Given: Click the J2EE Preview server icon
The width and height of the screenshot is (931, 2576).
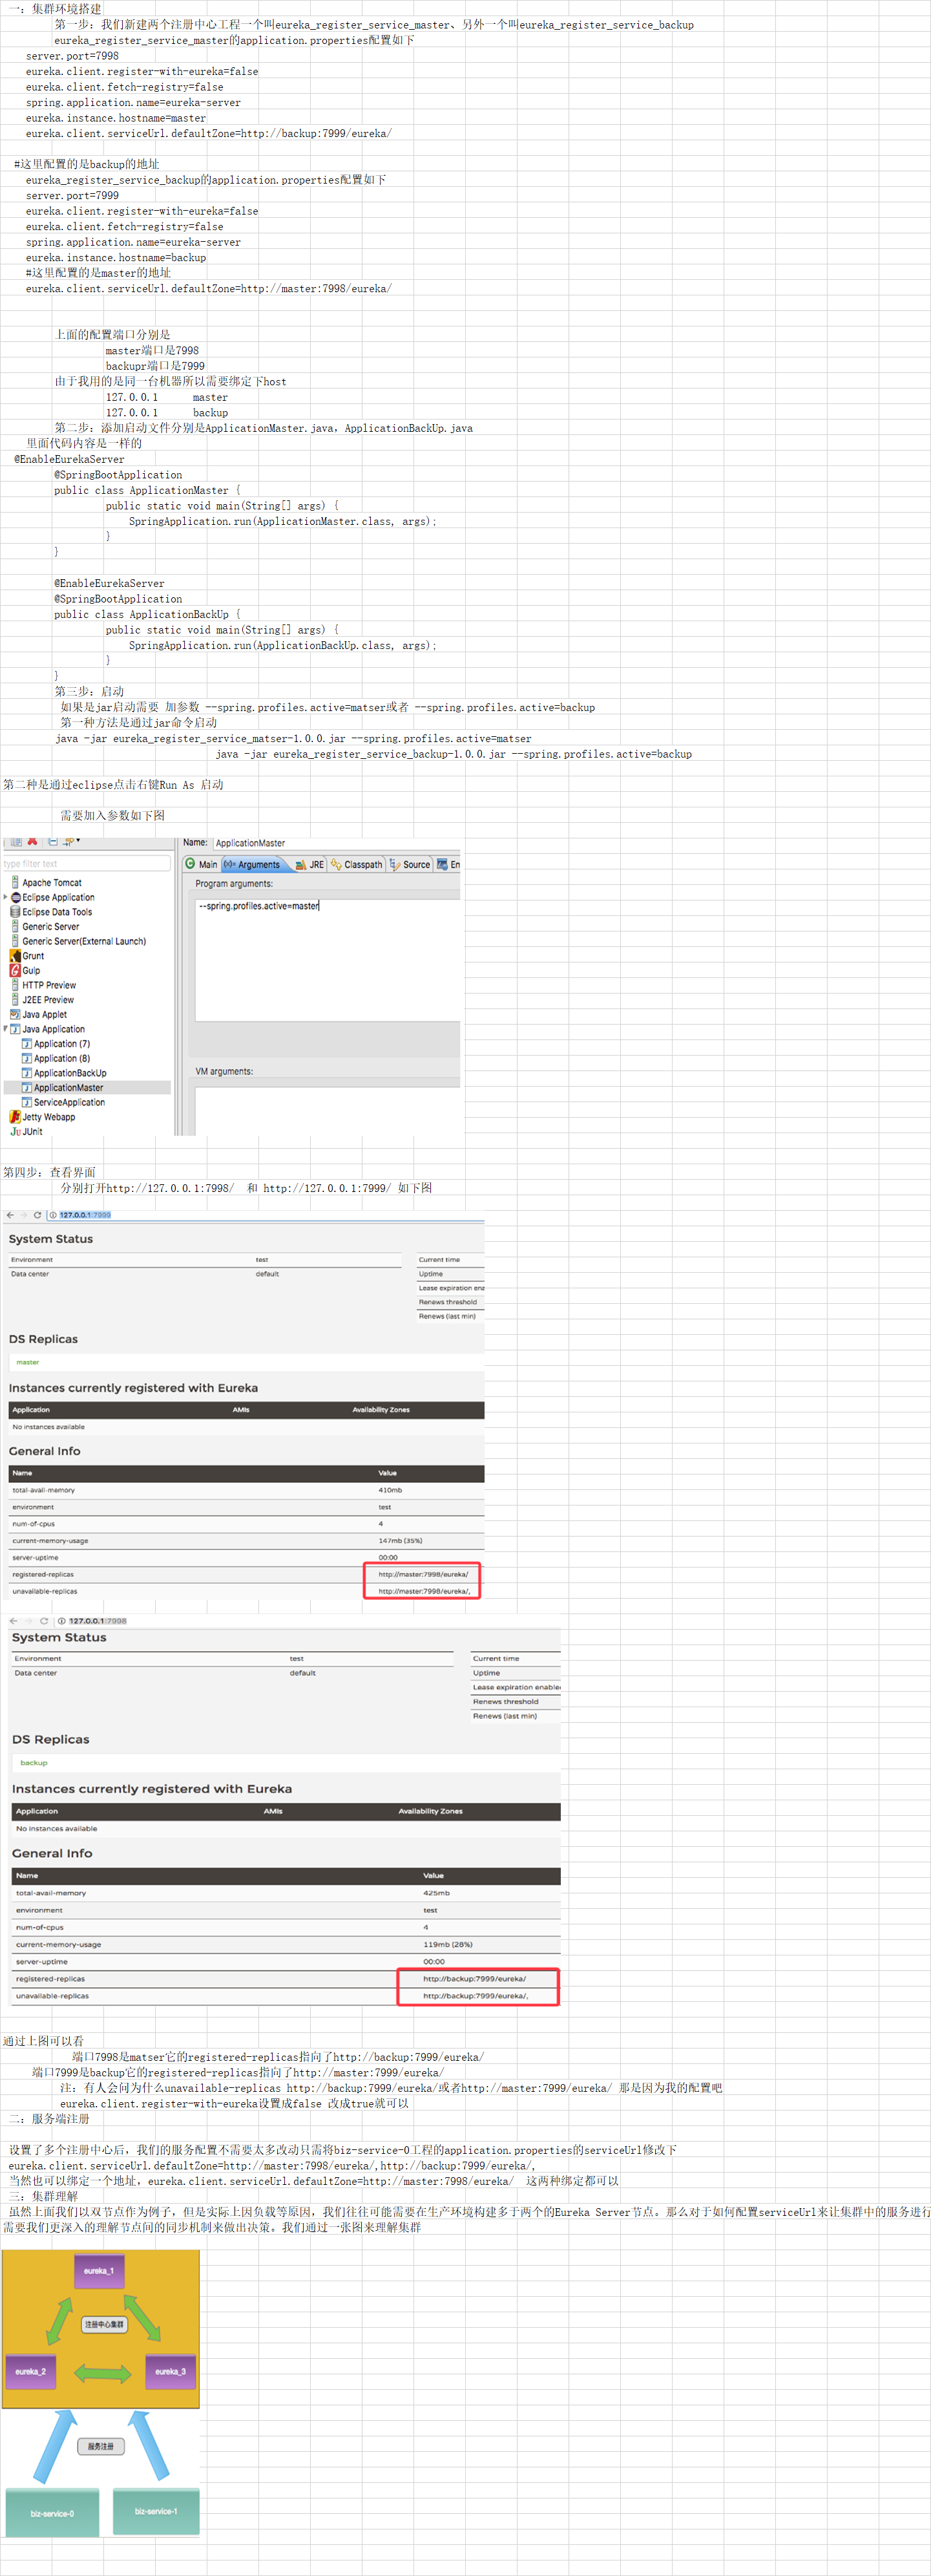Looking at the screenshot, I should [x=15, y=999].
